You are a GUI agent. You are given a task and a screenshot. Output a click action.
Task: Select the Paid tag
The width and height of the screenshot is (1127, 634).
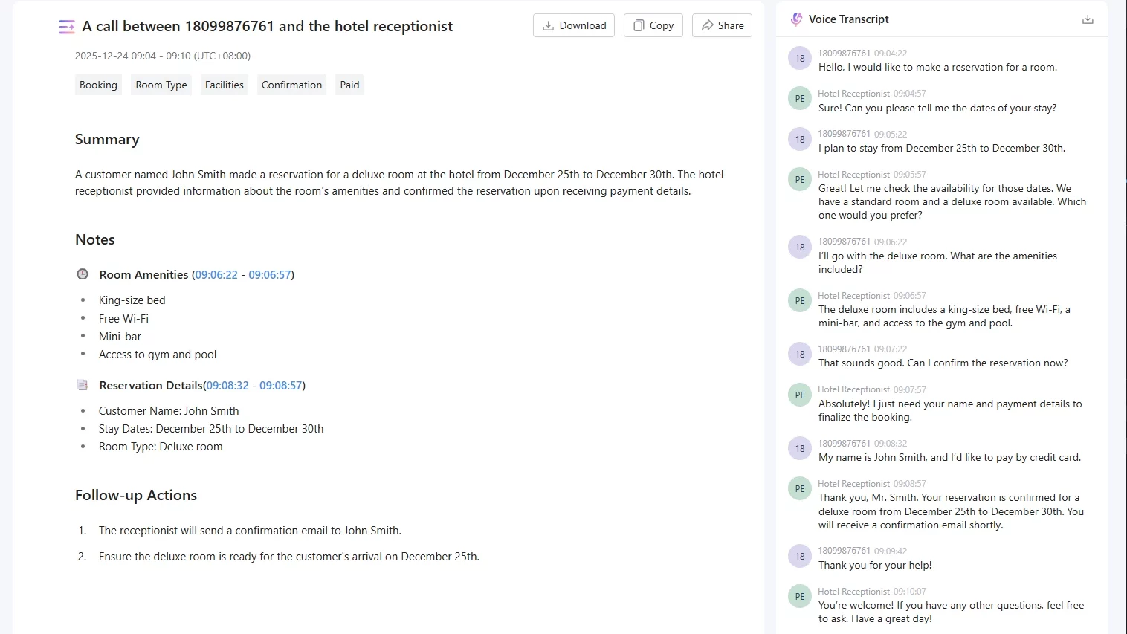(x=349, y=85)
